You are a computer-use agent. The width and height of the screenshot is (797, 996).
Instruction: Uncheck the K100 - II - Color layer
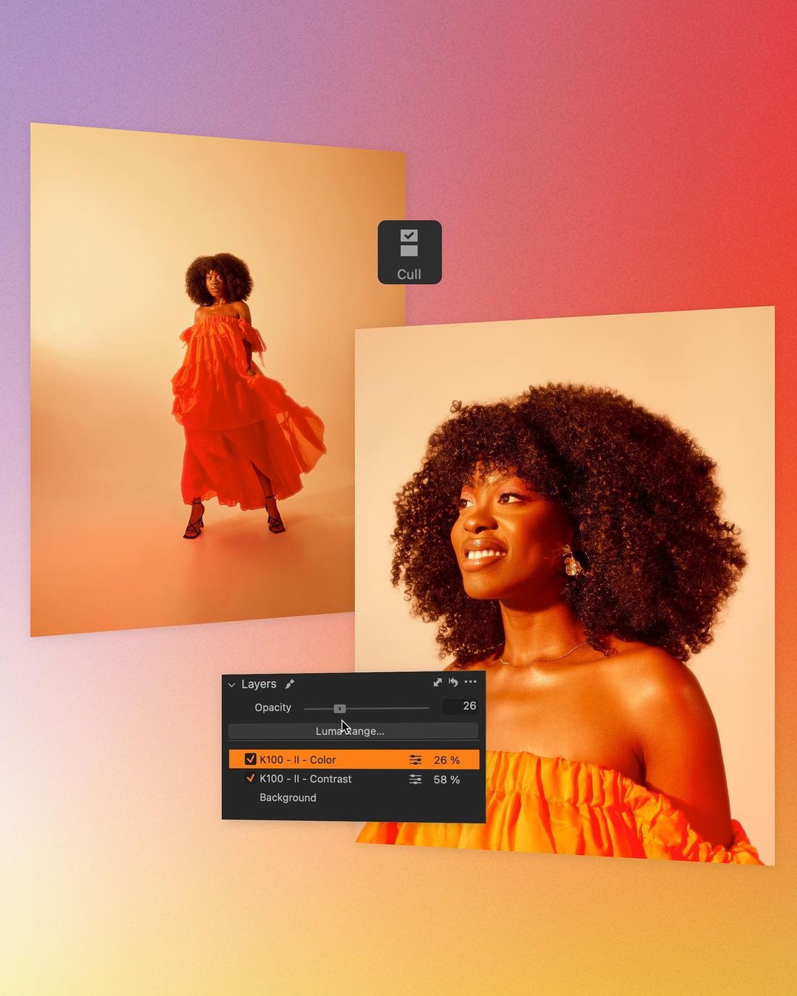pos(250,759)
